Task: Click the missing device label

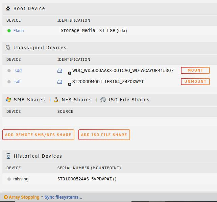Action: (21, 179)
